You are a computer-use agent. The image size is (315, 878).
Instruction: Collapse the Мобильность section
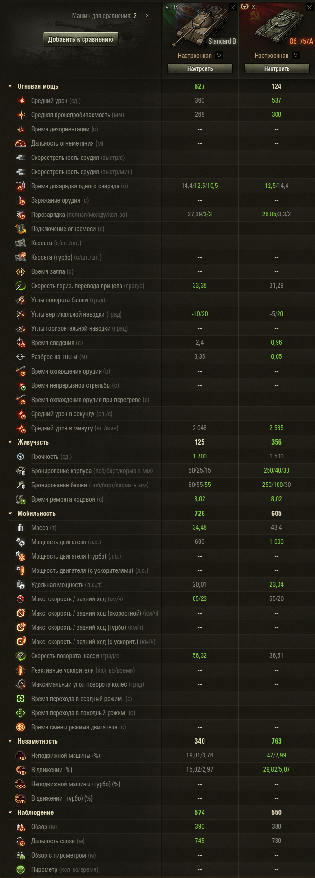pyautogui.click(x=10, y=514)
